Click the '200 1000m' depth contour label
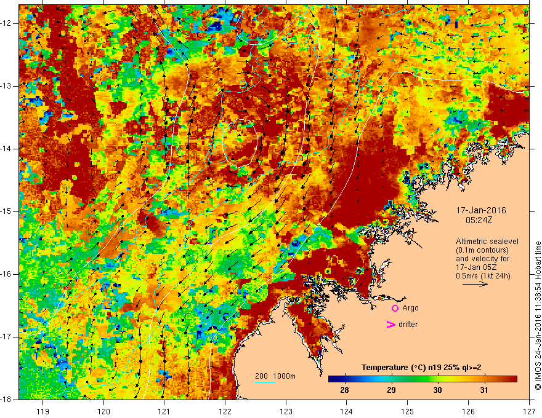Screen dimensions: 542x418 click(275, 376)
